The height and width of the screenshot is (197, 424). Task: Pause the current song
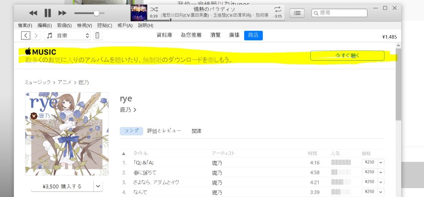pyautogui.click(x=47, y=13)
